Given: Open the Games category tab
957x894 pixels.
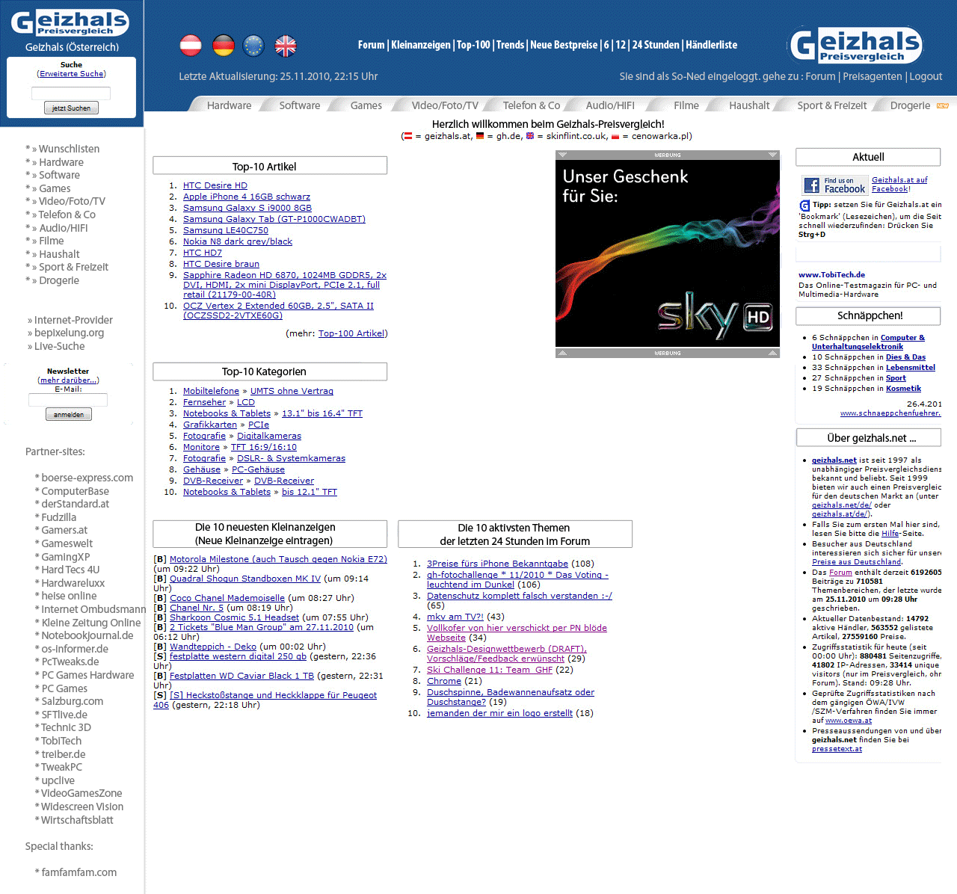Looking at the screenshot, I should click(366, 105).
